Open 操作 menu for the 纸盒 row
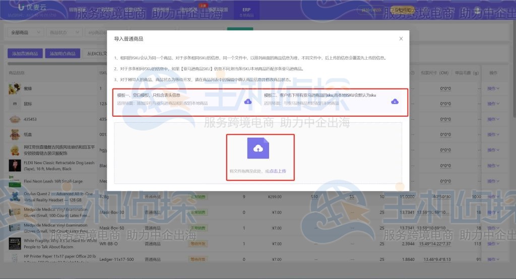 tap(493, 135)
